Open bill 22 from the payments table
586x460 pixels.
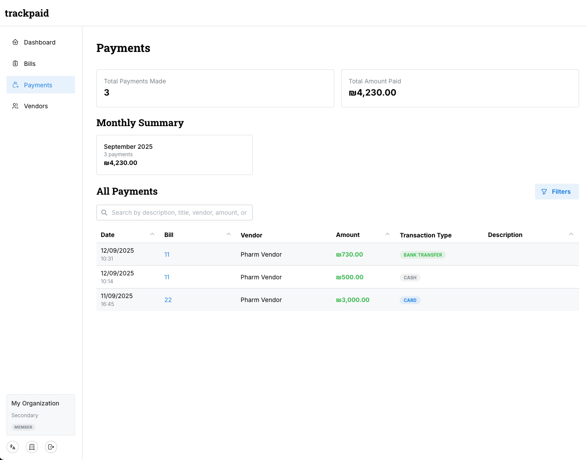click(168, 300)
